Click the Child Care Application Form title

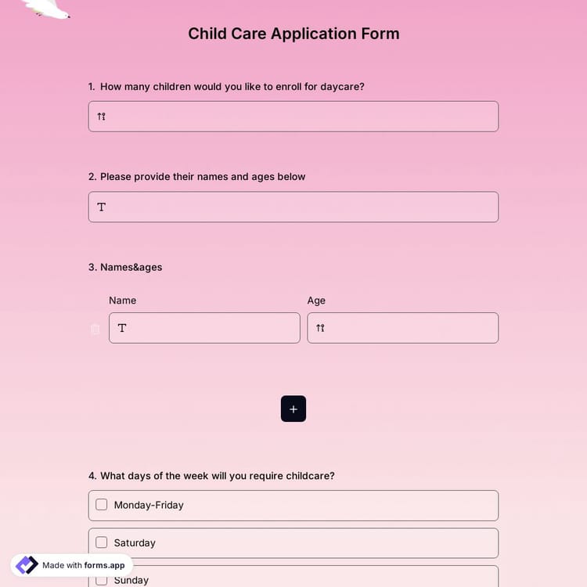[293, 34]
